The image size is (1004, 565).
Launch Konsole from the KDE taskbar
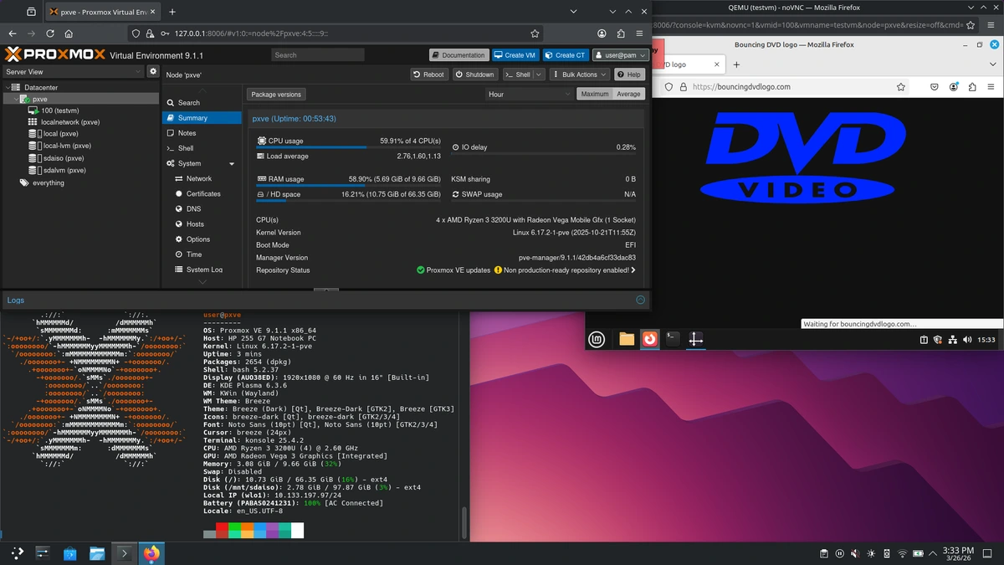[x=124, y=553]
